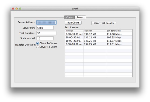
Task: Click the Test Duration field showing 30
Action: tap(46, 33)
